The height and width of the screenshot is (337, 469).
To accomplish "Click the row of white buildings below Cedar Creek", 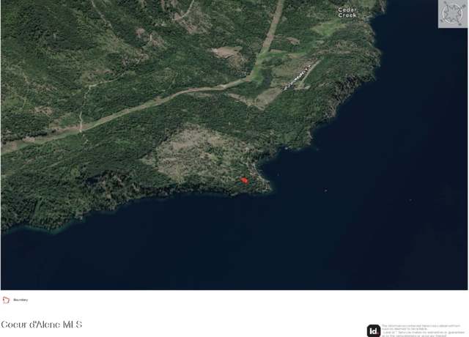I will point(297,78).
